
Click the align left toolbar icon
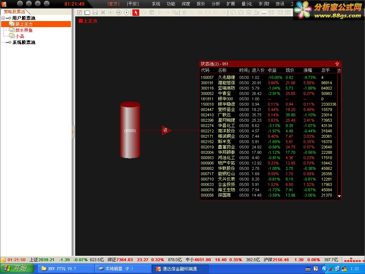pos(272,12)
